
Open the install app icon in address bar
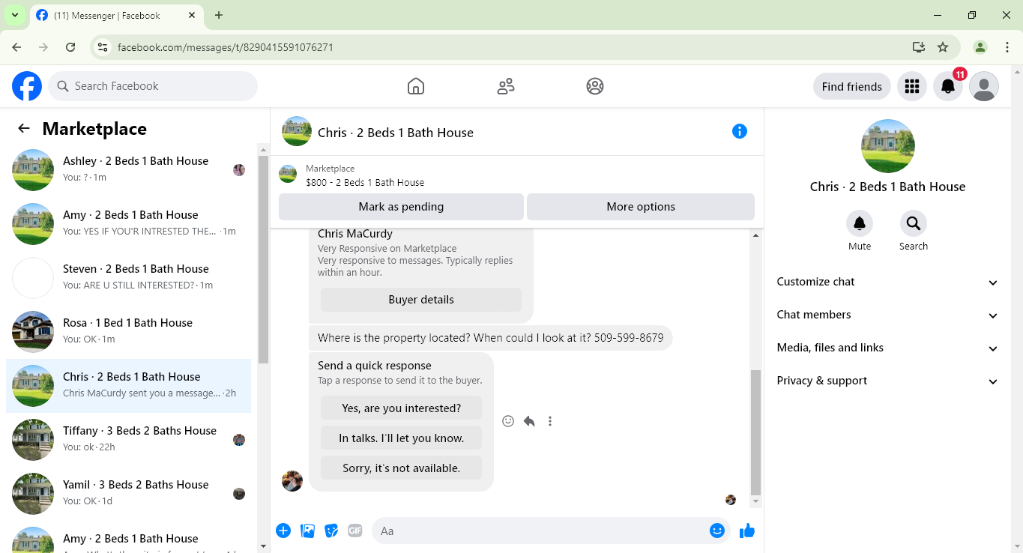[919, 47]
